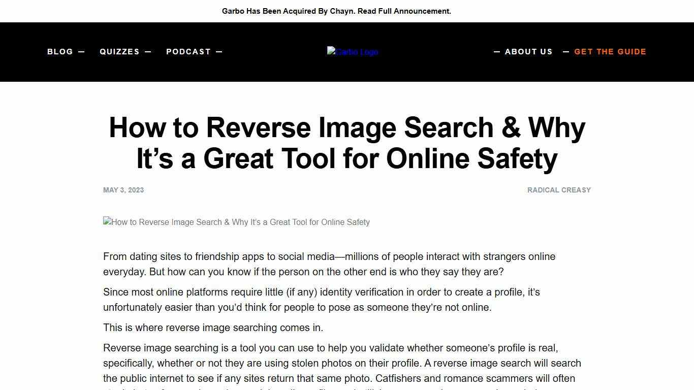Click the broken article image placeholder icon
This screenshot has height=390, width=694.
click(x=107, y=222)
